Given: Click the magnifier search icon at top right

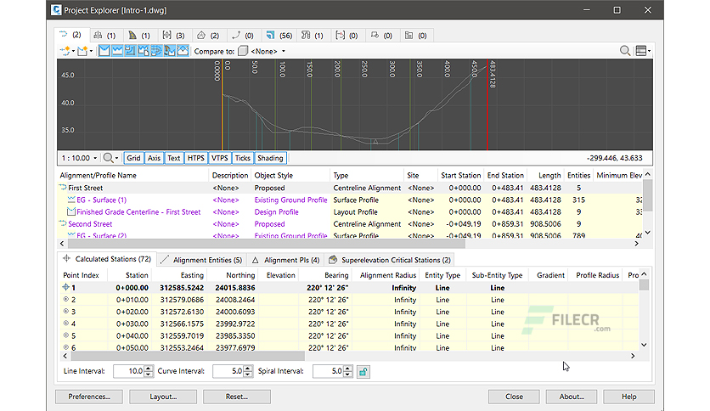Looking at the screenshot, I should [x=625, y=51].
